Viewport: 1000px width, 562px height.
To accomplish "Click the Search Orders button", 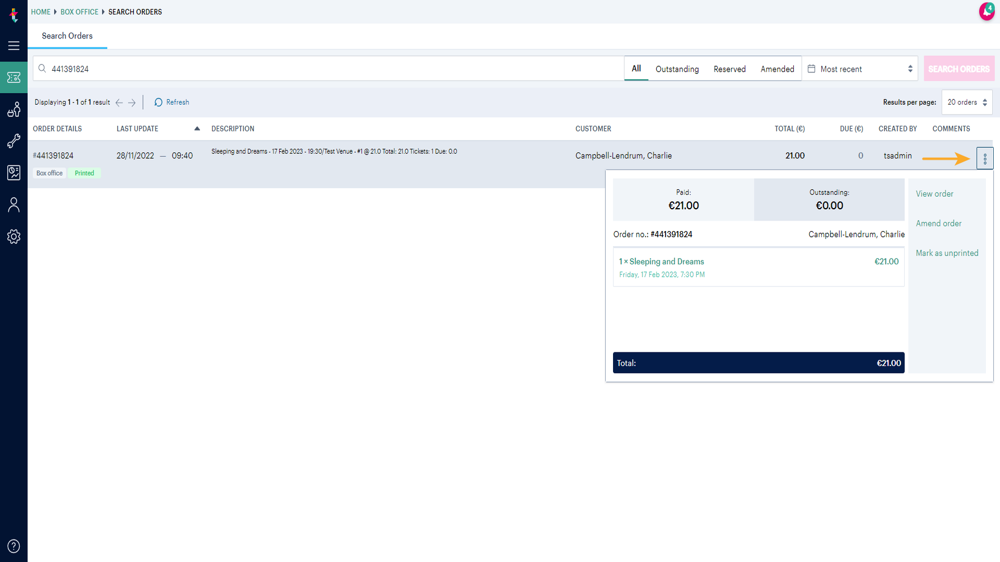I will tap(959, 69).
